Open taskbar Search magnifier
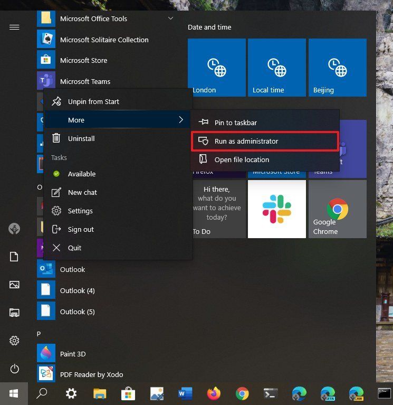 pos(42,393)
